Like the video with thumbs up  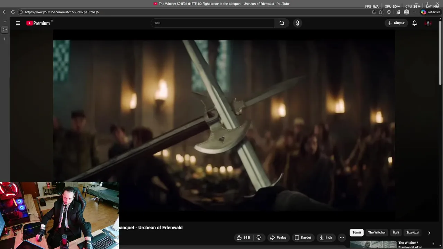[243, 238]
